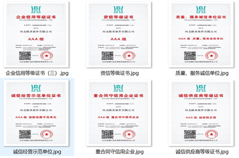This screenshot has height=158, width=239.
Task: Click red seal stamp on 质量、服务诚信单位 certificate
Action: (212, 56)
